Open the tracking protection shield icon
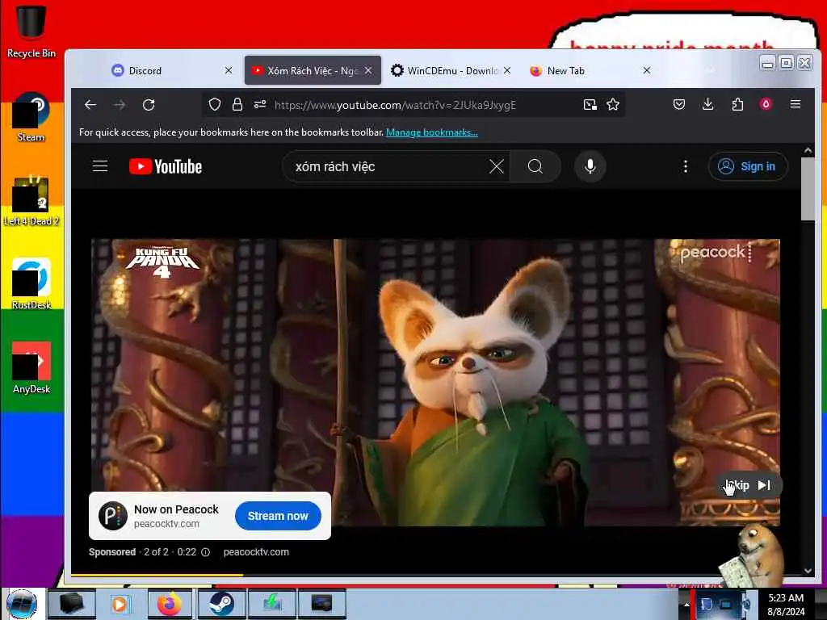Viewport: 827px width, 620px height. [215, 104]
